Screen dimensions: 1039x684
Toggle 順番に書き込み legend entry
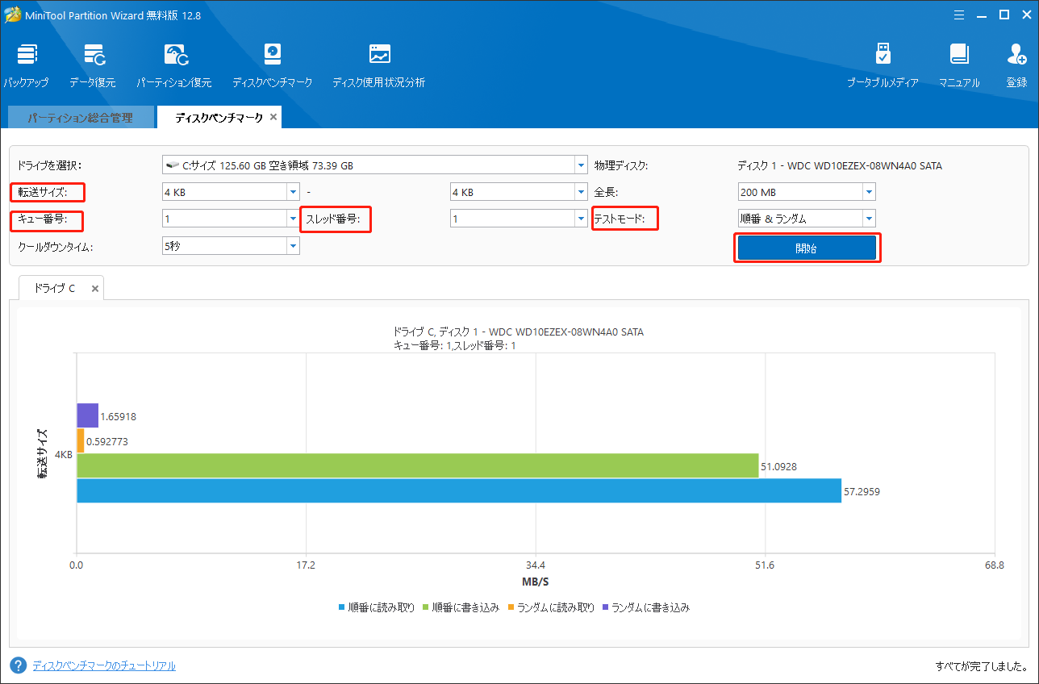pos(461,607)
